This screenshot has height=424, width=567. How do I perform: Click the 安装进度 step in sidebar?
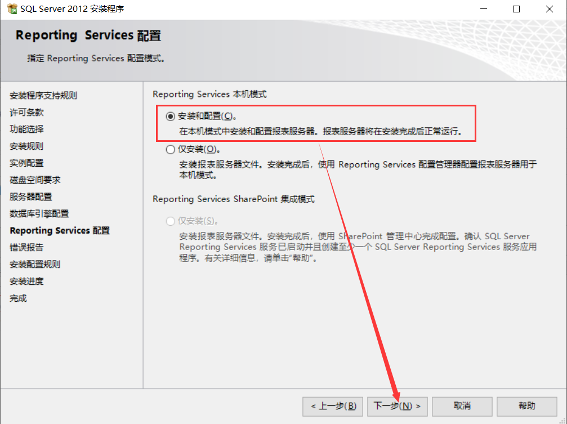point(26,281)
